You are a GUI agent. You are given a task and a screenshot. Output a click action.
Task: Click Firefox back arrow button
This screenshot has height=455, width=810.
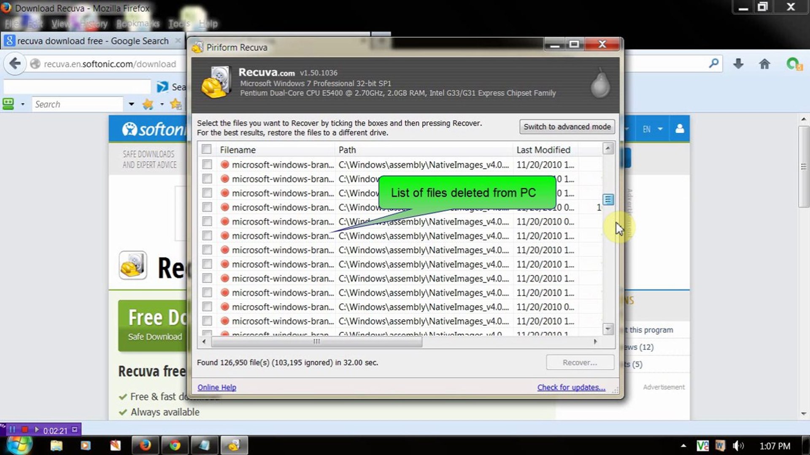pos(15,64)
